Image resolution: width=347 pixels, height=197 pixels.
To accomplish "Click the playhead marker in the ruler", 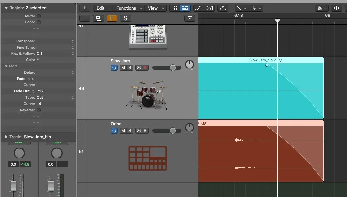I will point(277,20).
